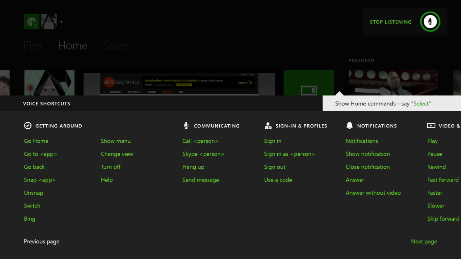The image size is (461, 259).
Task: Click the Video & TV category icon
Action: coord(431,125)
